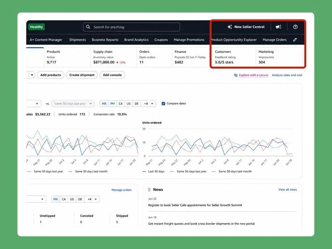Viewport: 332px width, 249px height.
Task: Click the pencil edit icon after Manage Orders
Action: (x=295, y=39)
